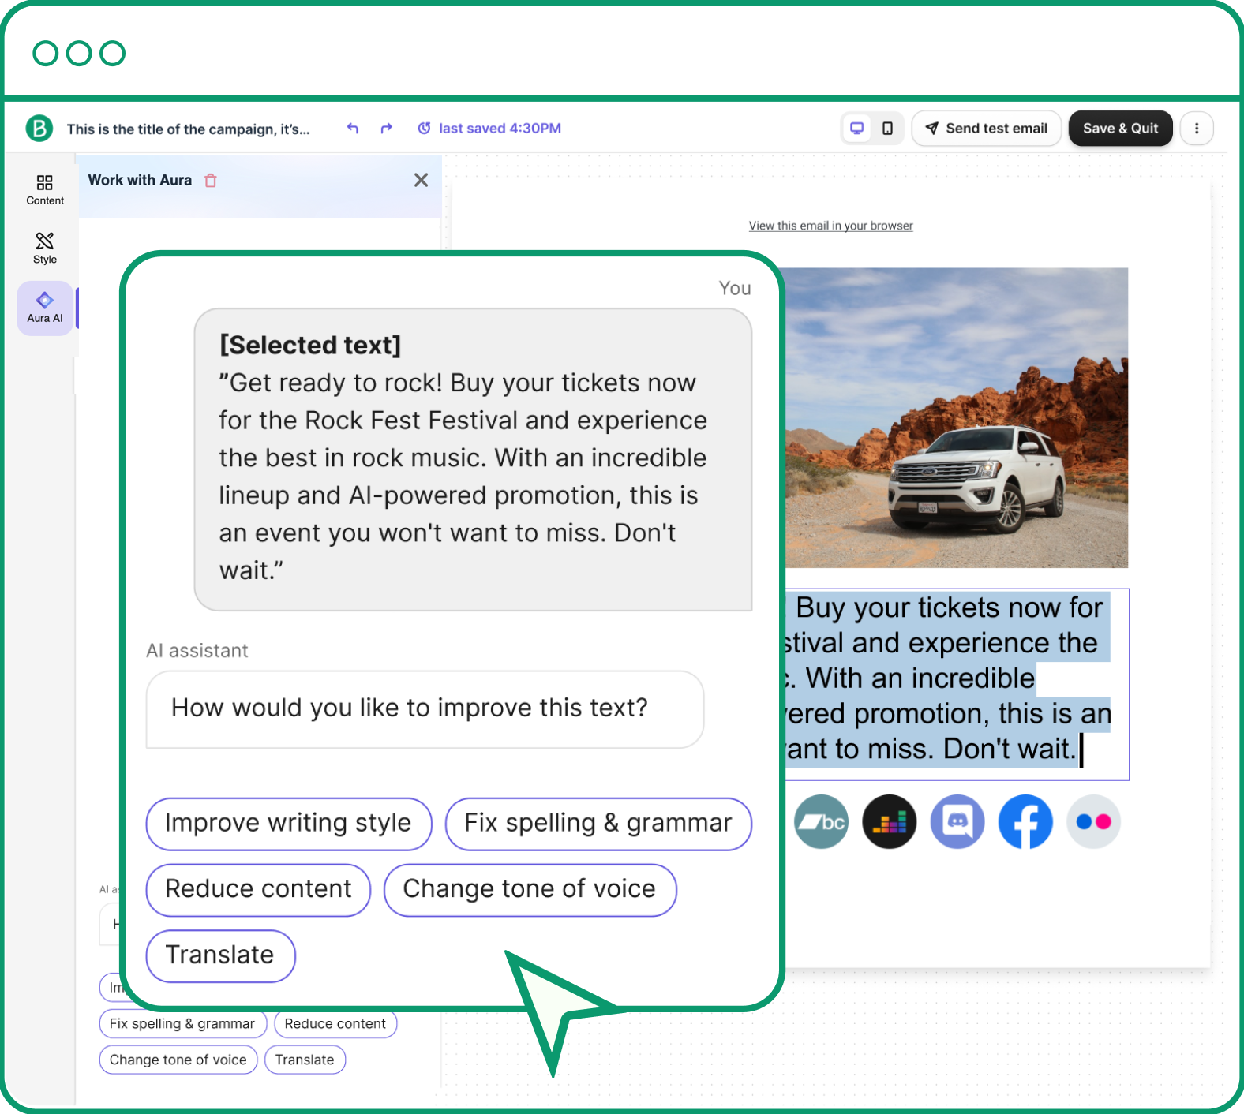Click the Brevo logo icon

click(39, 128)
